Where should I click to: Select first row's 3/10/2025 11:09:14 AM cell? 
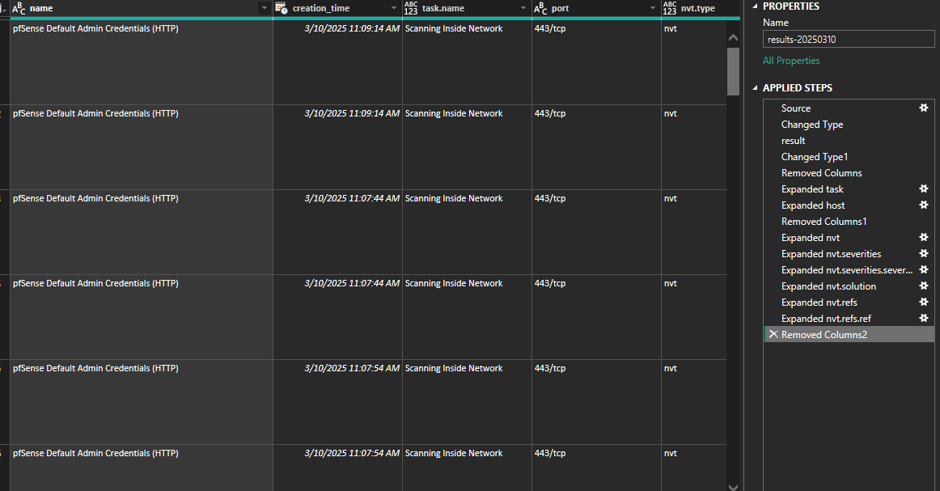(x=337, y=62)
